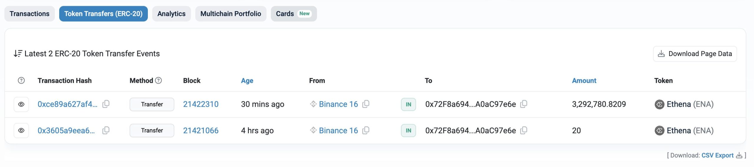Click the Amount column header
Viewport: 754px width, 167px height.
pyautogui.click(x=584, y=81)
